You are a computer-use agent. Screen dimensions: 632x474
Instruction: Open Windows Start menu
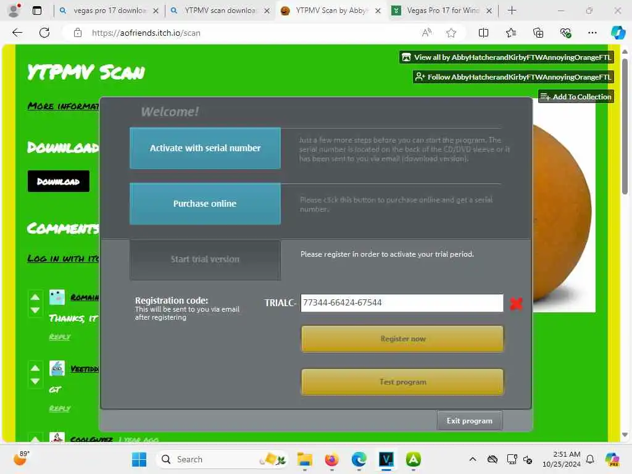(139, 459)
